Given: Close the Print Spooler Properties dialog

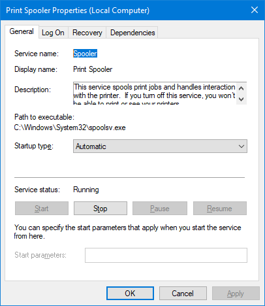Looking at the screenshot, I should (255, 10).
